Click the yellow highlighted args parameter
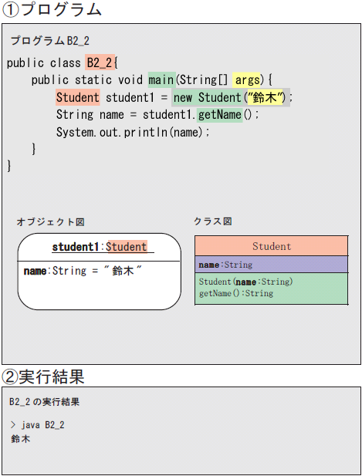Viewport: 362px width, 476px height. tap(246, 79)
